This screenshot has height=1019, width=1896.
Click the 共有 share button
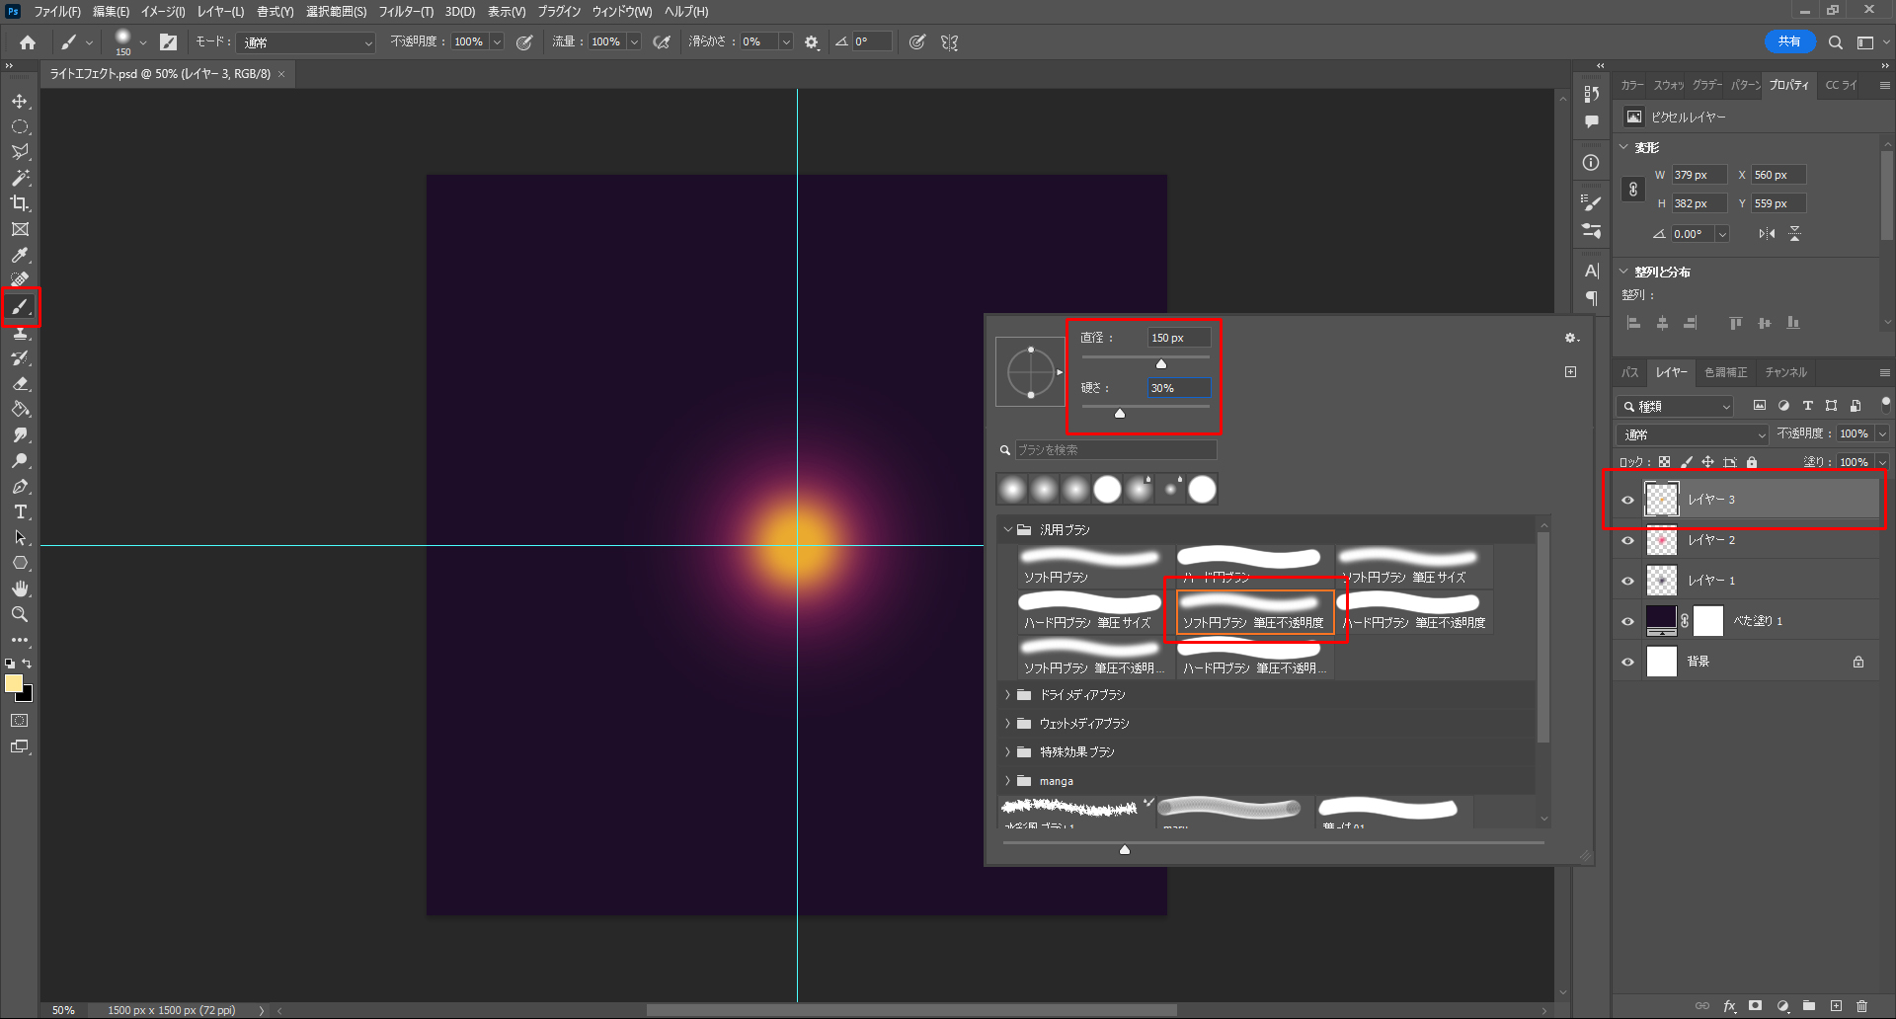click(1789, 41)
